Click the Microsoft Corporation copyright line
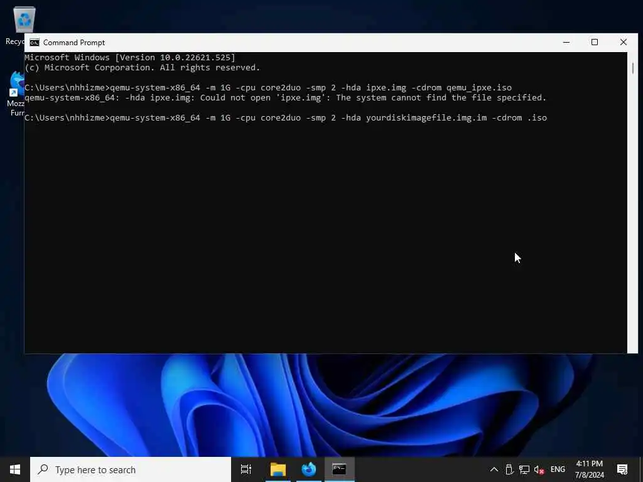Screen dimensions: 643x482 coord(143,68)
